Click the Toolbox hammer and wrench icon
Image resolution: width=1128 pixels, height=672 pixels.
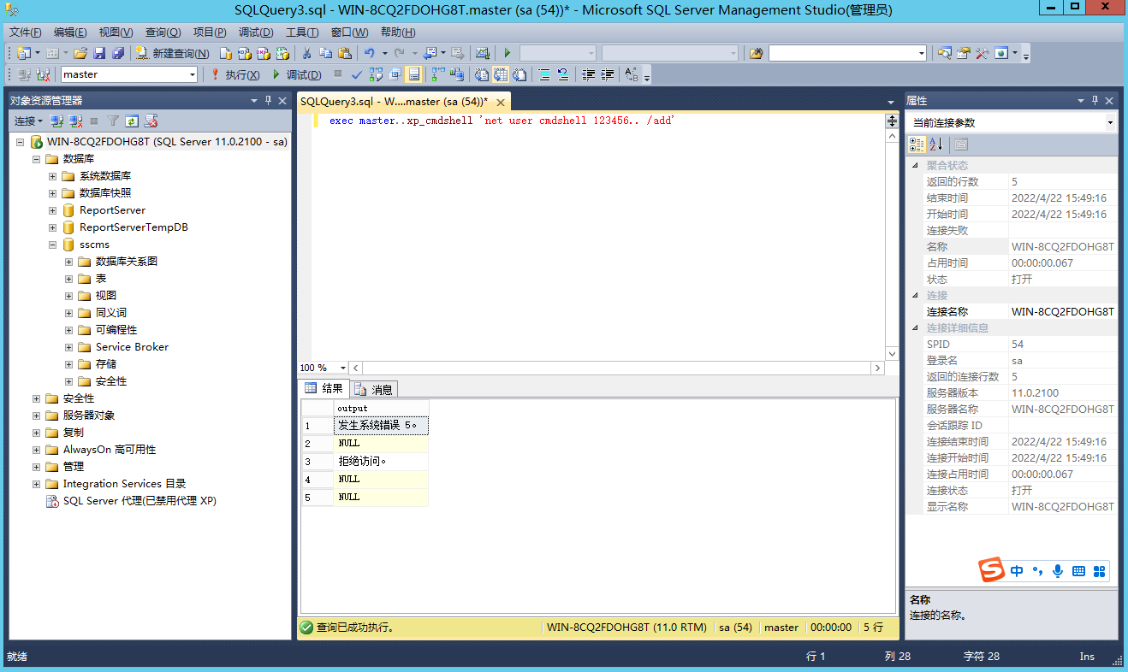point(982,53)
